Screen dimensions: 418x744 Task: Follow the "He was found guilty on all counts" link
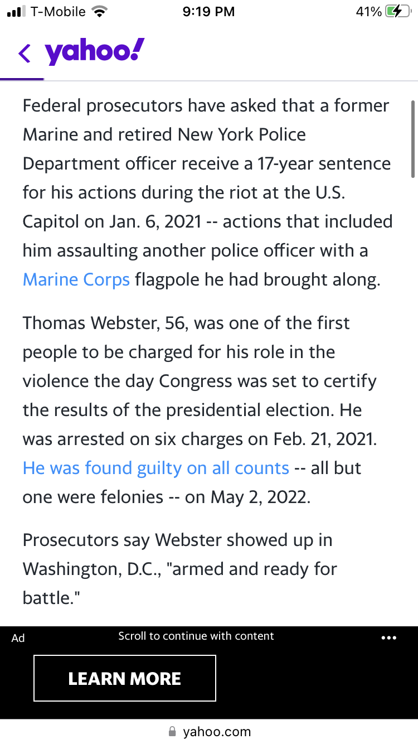pyautogui.click(x=155, y=468)
